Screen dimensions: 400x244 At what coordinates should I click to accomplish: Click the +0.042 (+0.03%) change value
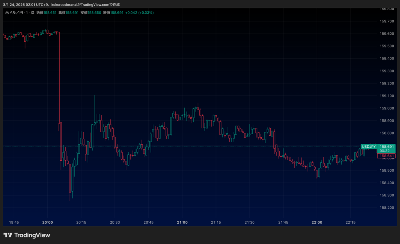pyautogui.click(x=139, y=13)
